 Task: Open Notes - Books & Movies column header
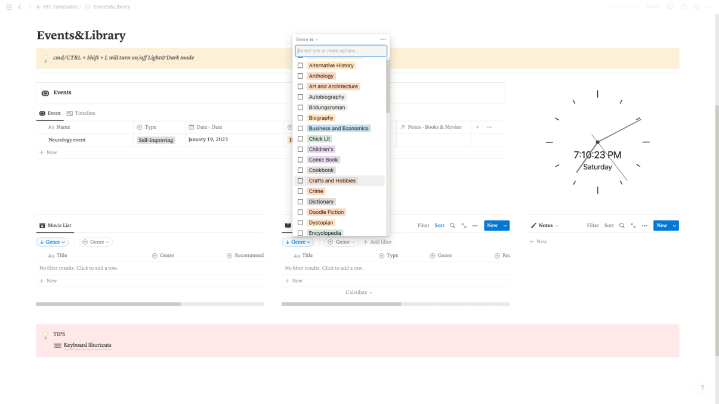click(x=434, y=127)
